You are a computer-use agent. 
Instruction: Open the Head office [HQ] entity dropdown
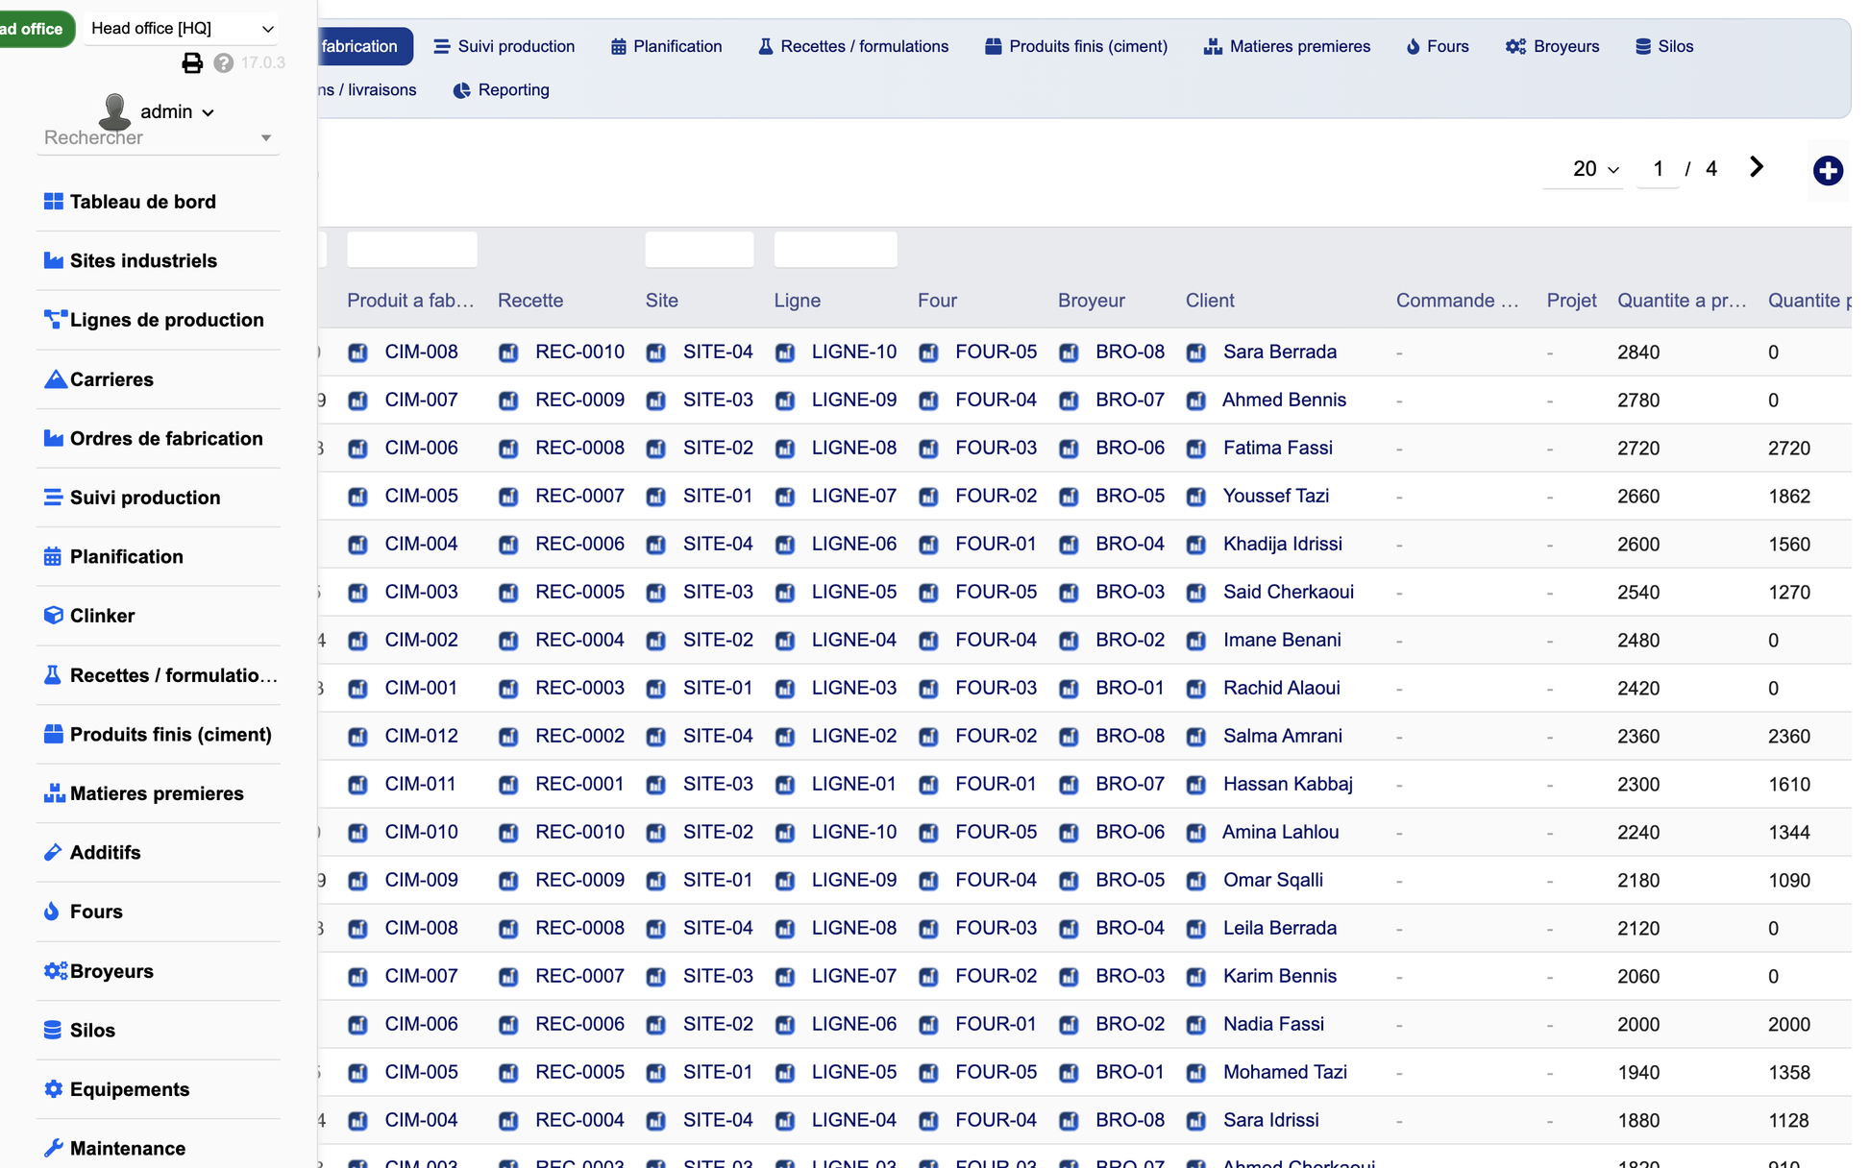[182, 28]
